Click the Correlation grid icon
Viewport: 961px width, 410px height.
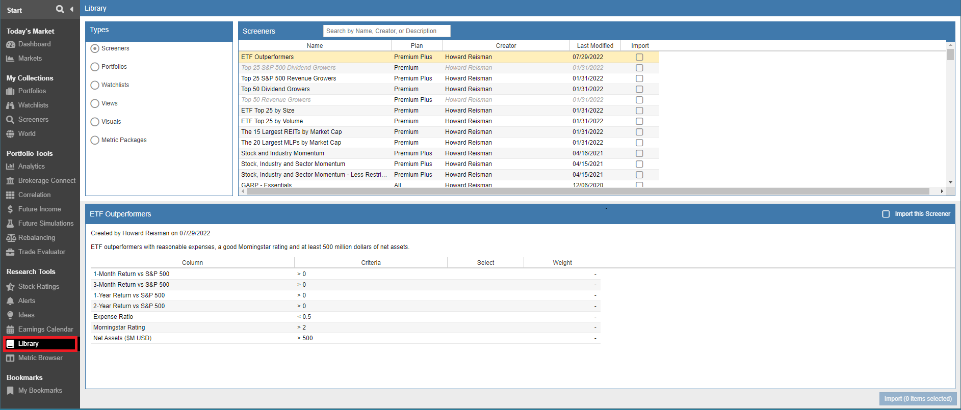tap(10, 195)
